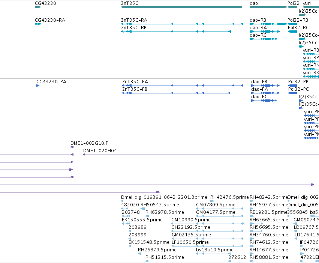Select the yuri gene label

pyautogui.click(x=307, y=3)
